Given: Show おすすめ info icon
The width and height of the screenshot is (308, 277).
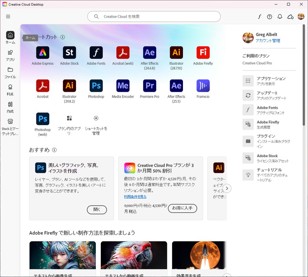Looking at the screenshot, I should pos(55,150).
